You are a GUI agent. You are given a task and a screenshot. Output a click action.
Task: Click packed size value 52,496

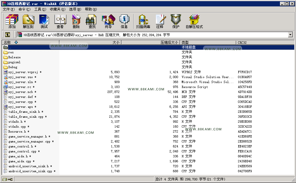(x=173, y=92)
